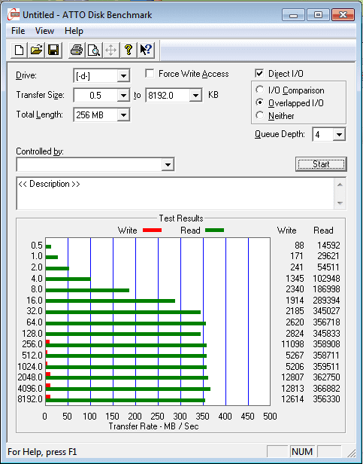The image size is (363, 464).
Task: Activate the context help pointer icon
Action: click(146, 50)
